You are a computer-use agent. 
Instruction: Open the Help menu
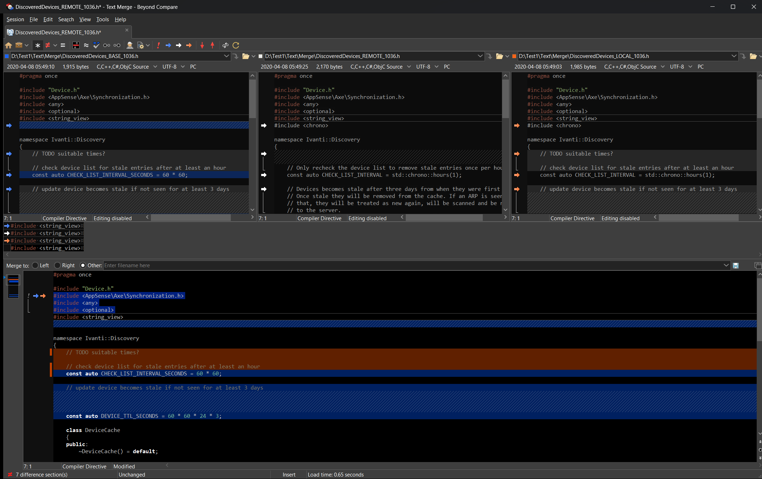121,19
